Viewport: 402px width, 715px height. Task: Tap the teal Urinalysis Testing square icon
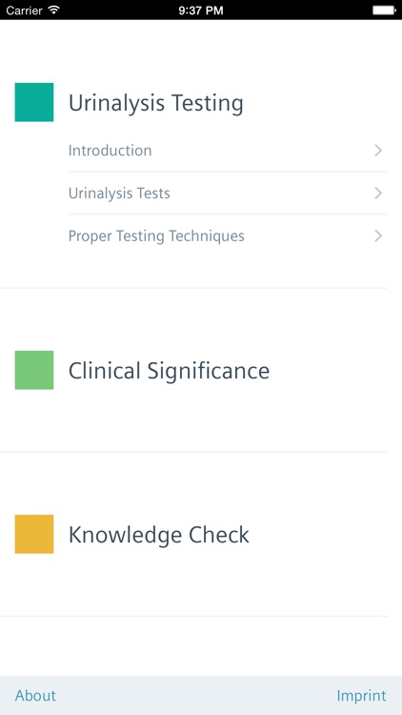(34, 102)
